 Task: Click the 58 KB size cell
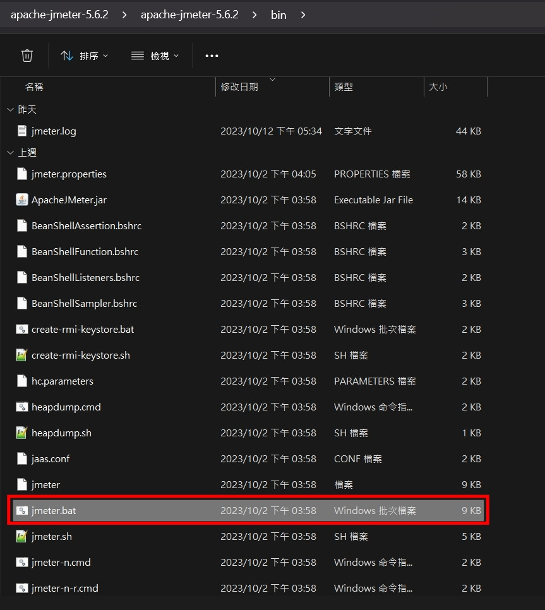pos(469,174)
